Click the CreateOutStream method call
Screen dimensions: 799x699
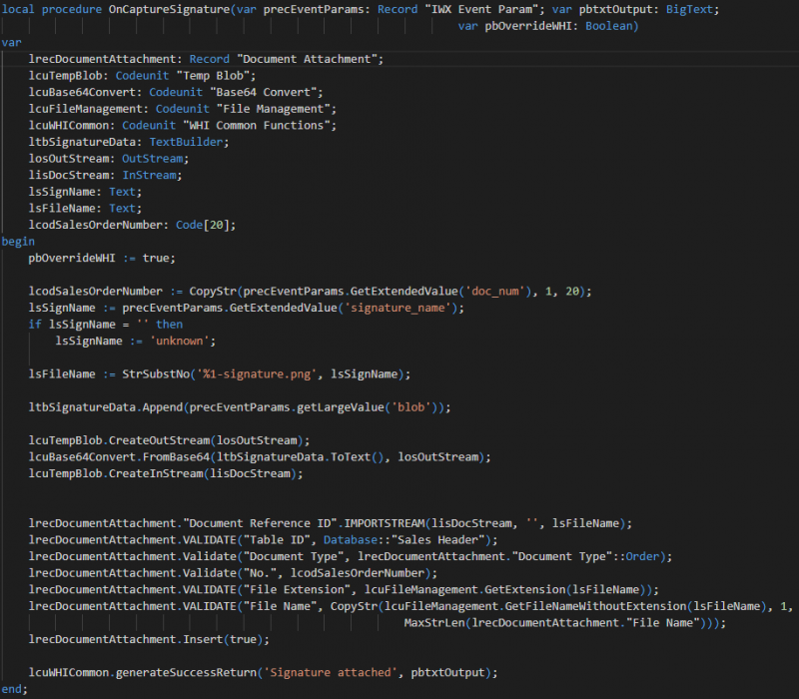159,440
